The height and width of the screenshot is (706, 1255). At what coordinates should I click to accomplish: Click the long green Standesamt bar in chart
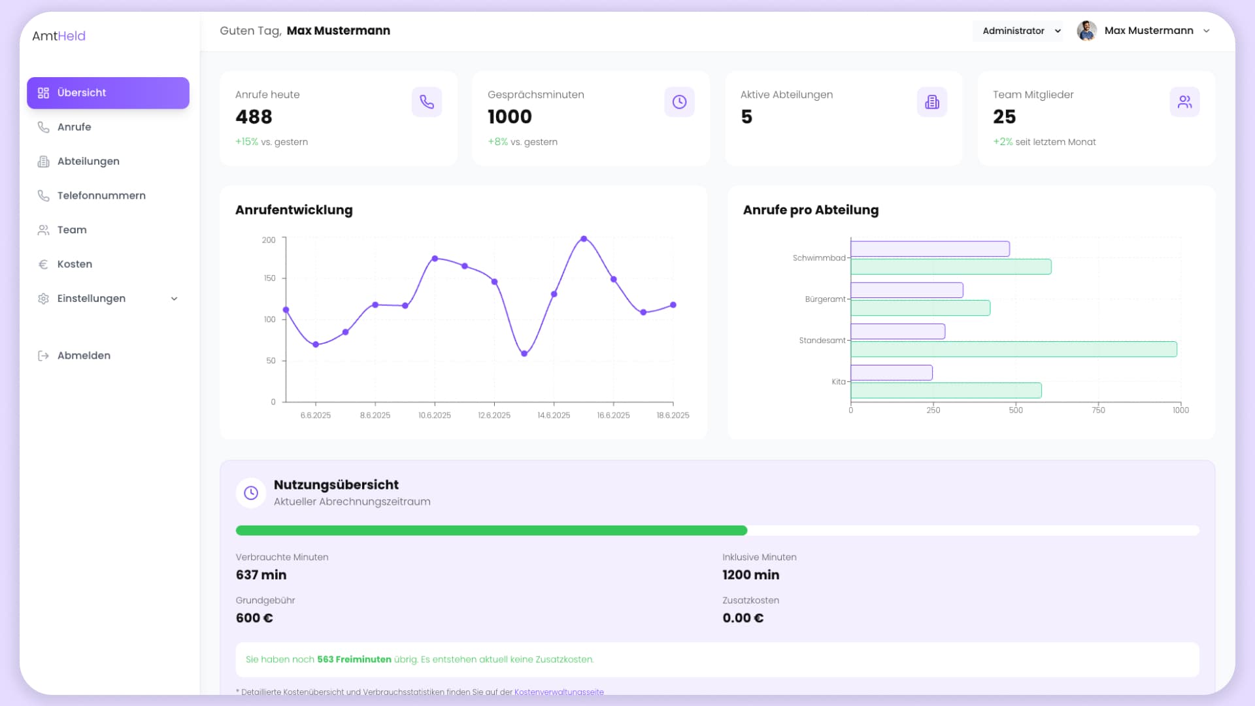coord(1013,349)
